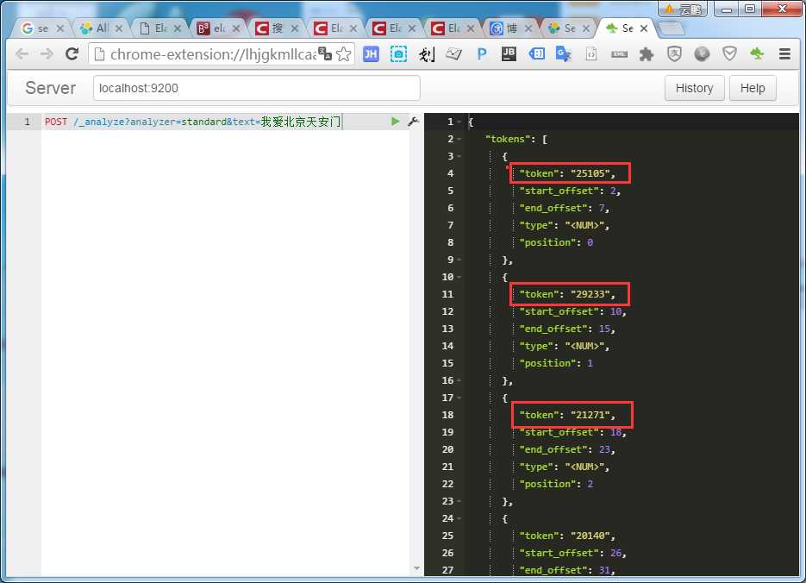Image resolution: width=806 pixels, height=583 pixels.
Task: Select the token value "29233"
Action: tap(590, 294)
